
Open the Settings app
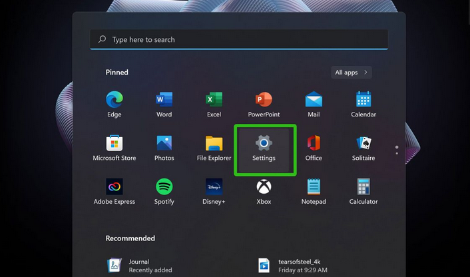(x=264, y=150)
